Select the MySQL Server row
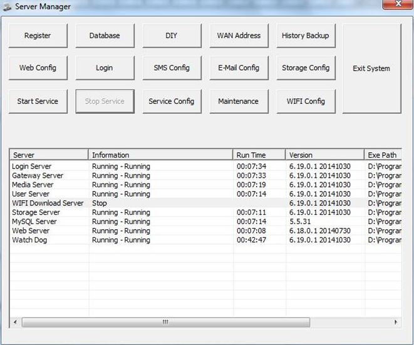 click(x=205, y=222)
